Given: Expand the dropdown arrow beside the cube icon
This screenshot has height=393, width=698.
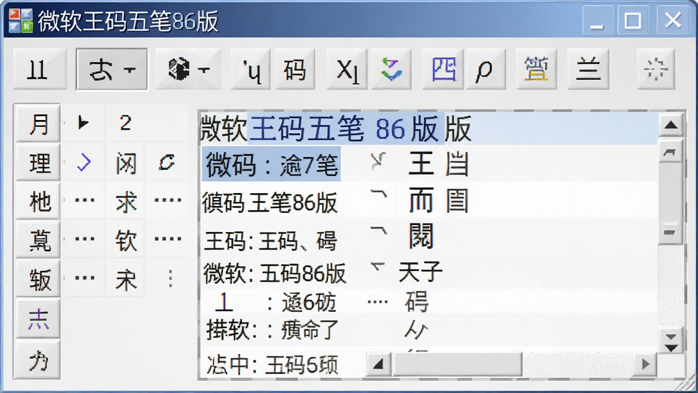Looking at the screenshot, I should (x=204, y=70).
